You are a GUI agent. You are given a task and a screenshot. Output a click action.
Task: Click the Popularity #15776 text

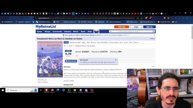pos(100,52)
